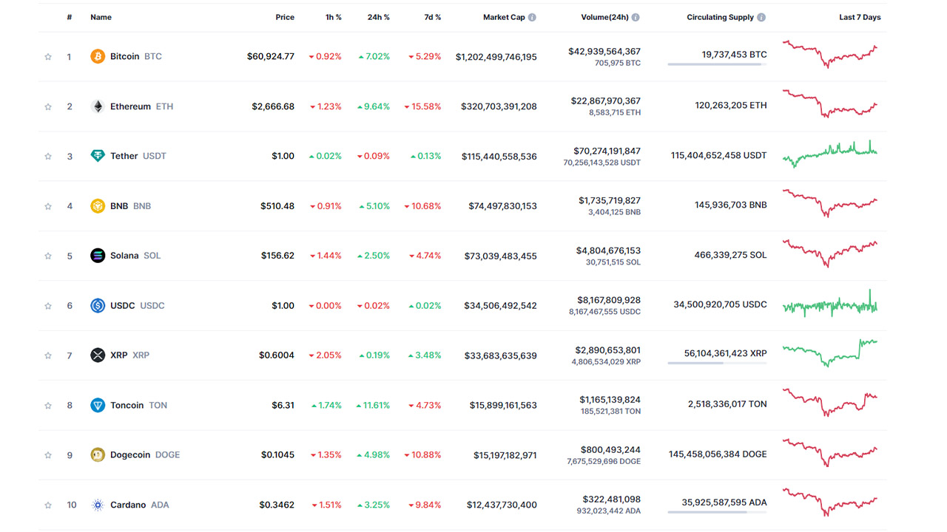Sort by the 1h % column header
Image resolution: width=947 pixels, height=532 pixels.
pos(332,17)
